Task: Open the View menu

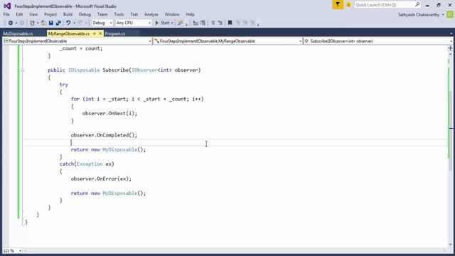Action: (x=33, y=14)
